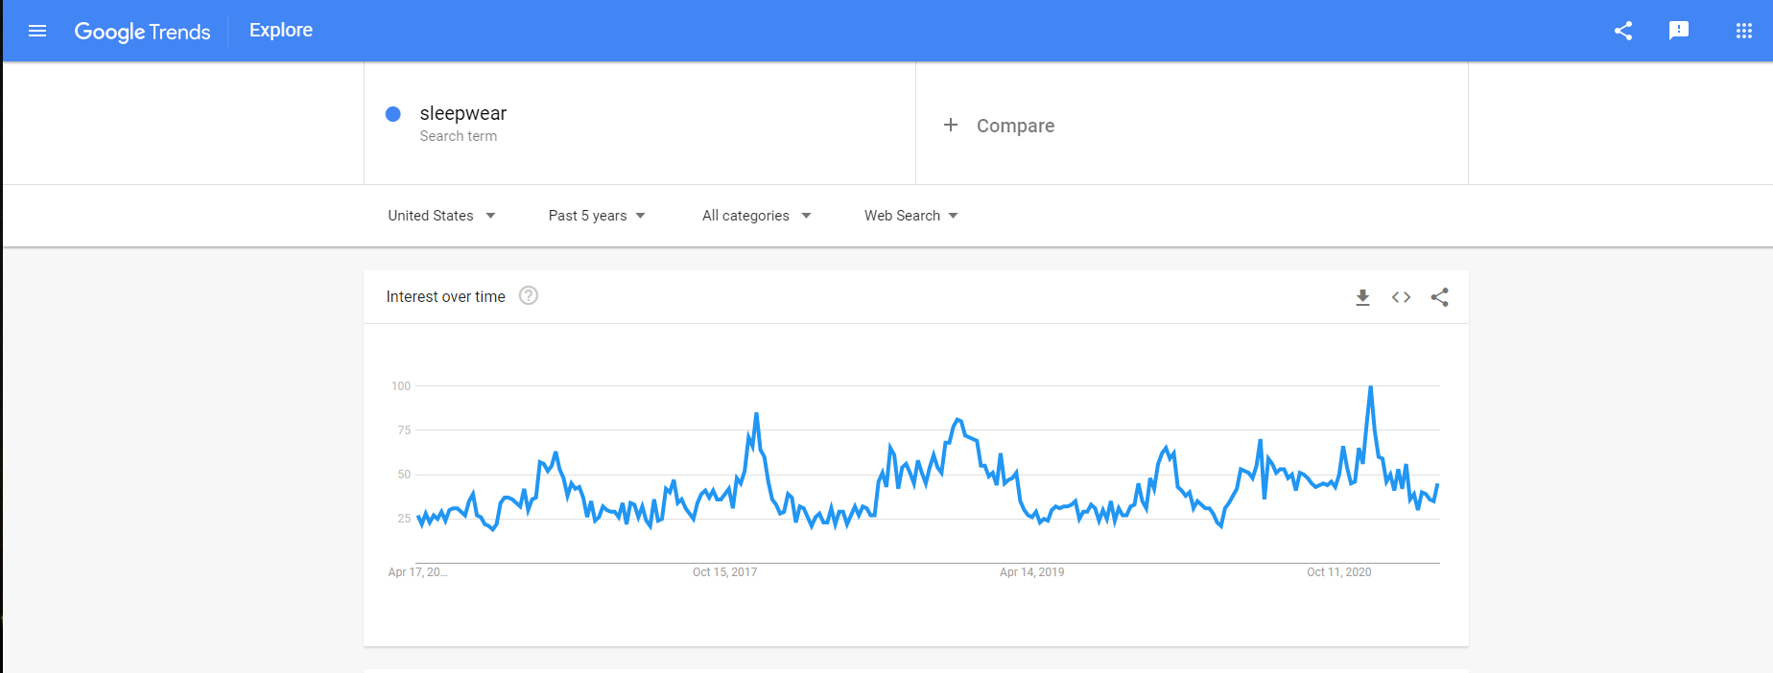Click the highest peak on the chart
This screenshot has width=1773, height=673.
click(x=1370, y=387)
